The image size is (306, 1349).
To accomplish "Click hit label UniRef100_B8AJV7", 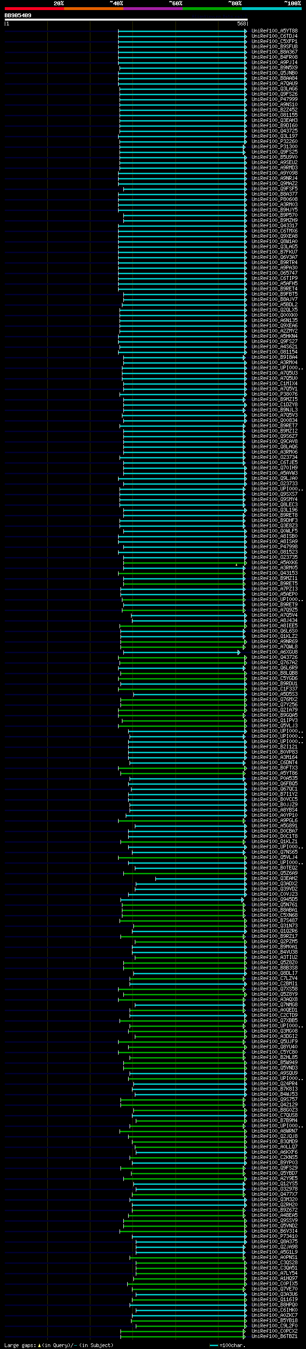I will click(x=274, y=300).
